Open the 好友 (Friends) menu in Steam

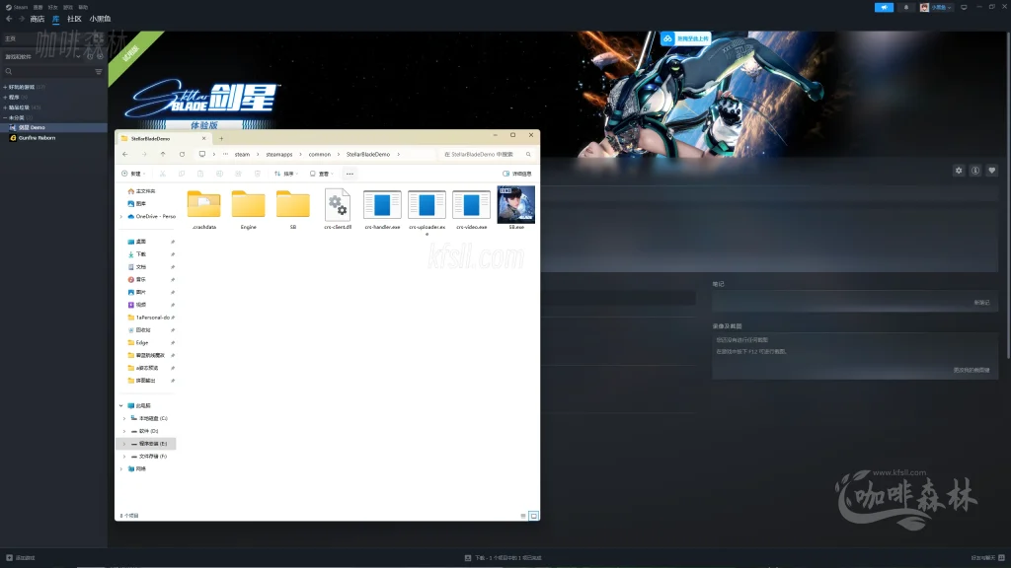pyautogui.click(x=53, y=7)
